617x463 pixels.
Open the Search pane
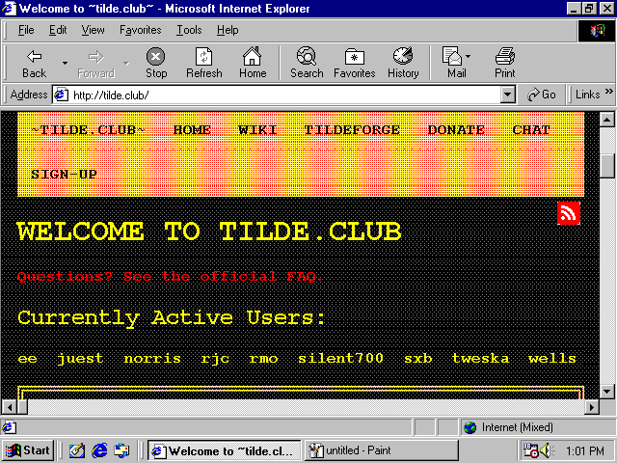[x=307, y=63]
